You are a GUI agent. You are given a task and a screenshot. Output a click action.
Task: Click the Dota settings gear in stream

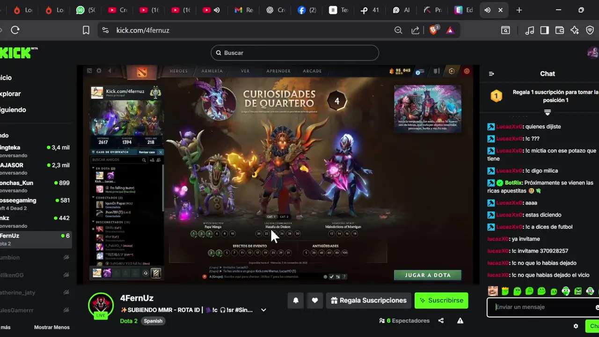[x=99, y=71]
